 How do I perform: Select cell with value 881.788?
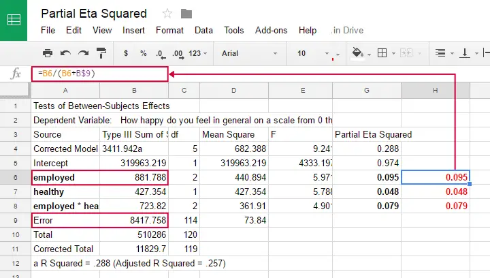click(134, 177)
